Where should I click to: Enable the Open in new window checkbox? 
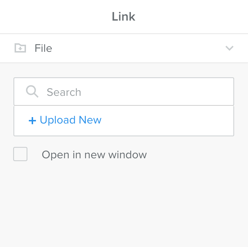tap(20, 154)
